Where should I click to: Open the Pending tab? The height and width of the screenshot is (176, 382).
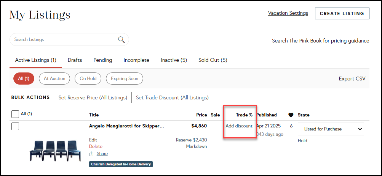[x=103, y=60]
